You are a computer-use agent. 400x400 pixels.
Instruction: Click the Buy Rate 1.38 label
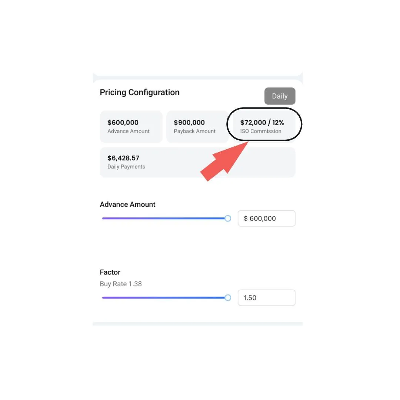[121, 284]
